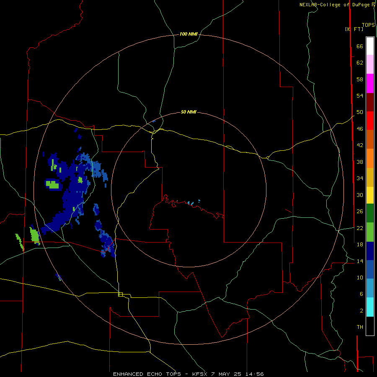Click the K FT units label
377x377 pixels.
pos(354,29)
